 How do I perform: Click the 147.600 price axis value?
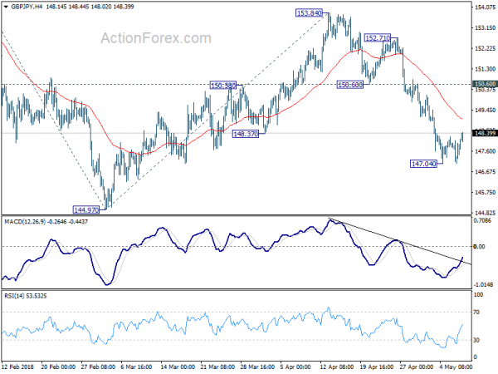(x=485, y=151)
